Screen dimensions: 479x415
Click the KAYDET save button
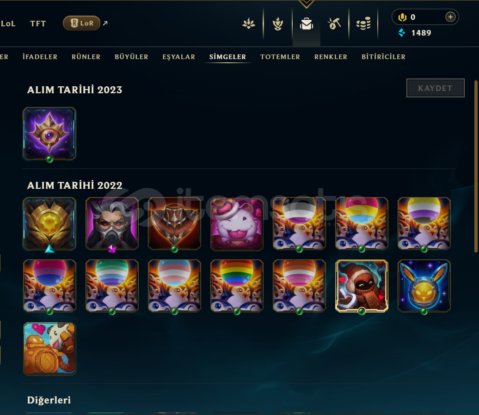(x=436, y=88)
